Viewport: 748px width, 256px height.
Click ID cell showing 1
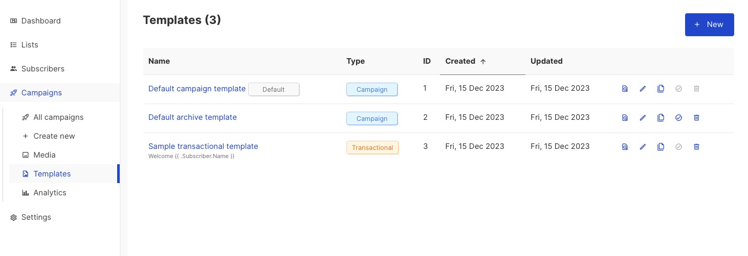[x=425, y=88]
